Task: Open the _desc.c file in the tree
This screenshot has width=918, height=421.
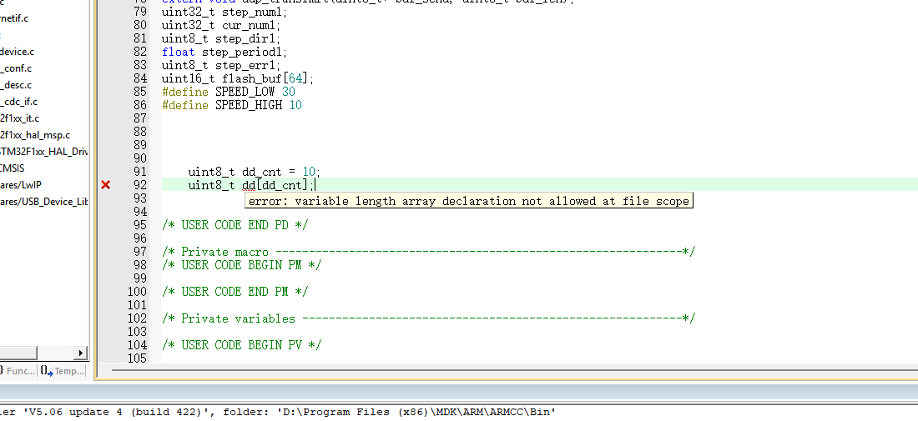Action: point(16,85)
